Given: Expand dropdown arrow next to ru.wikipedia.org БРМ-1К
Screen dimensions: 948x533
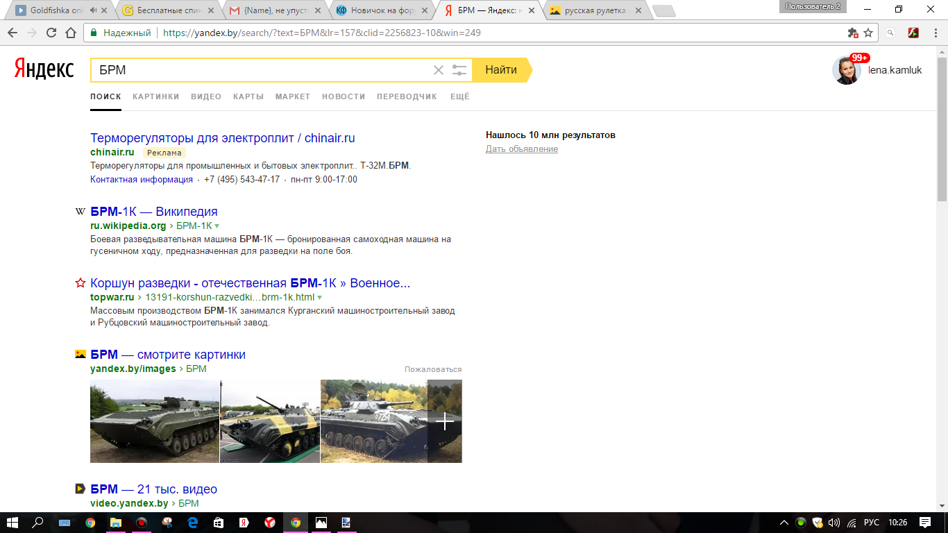Looking at the screenshot, I should coord(217,226).
